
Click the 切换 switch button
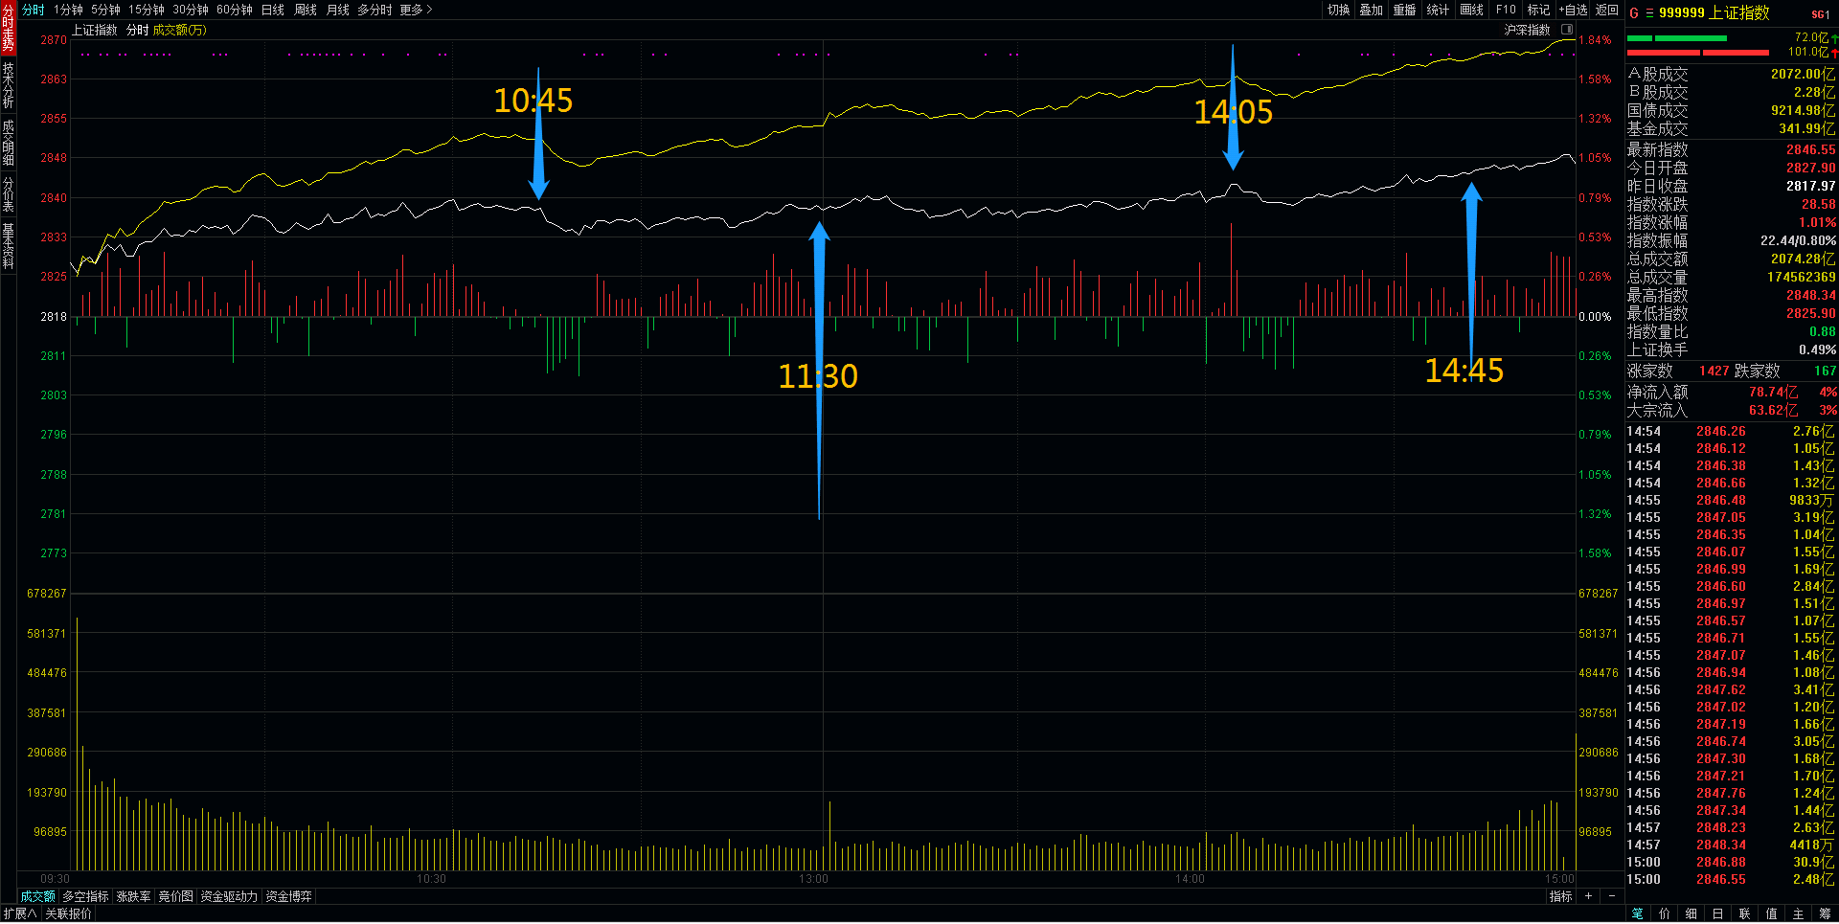(1339, 10)
